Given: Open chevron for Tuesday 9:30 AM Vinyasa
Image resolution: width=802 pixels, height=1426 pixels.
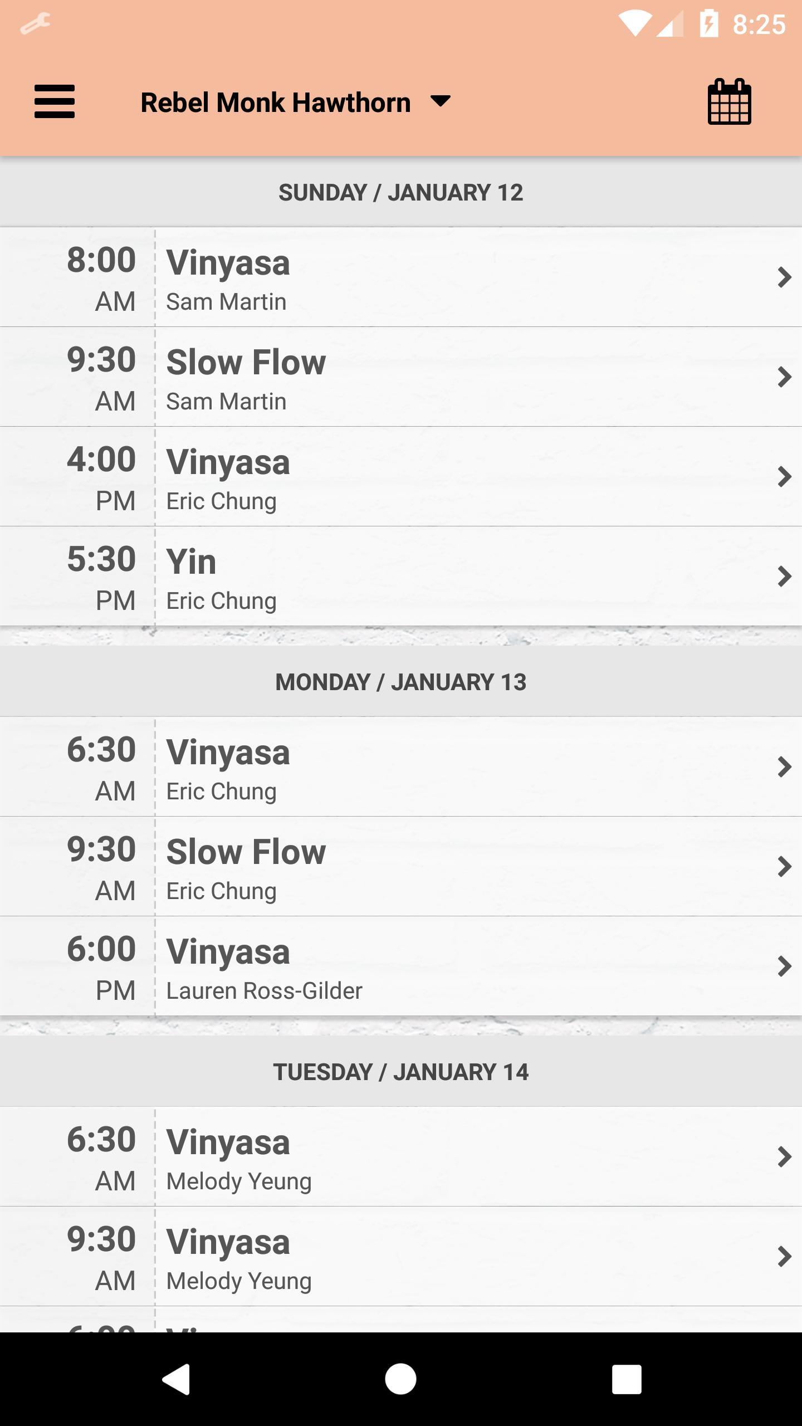Looking at the screenshot, I should [x=784, y=1257].
